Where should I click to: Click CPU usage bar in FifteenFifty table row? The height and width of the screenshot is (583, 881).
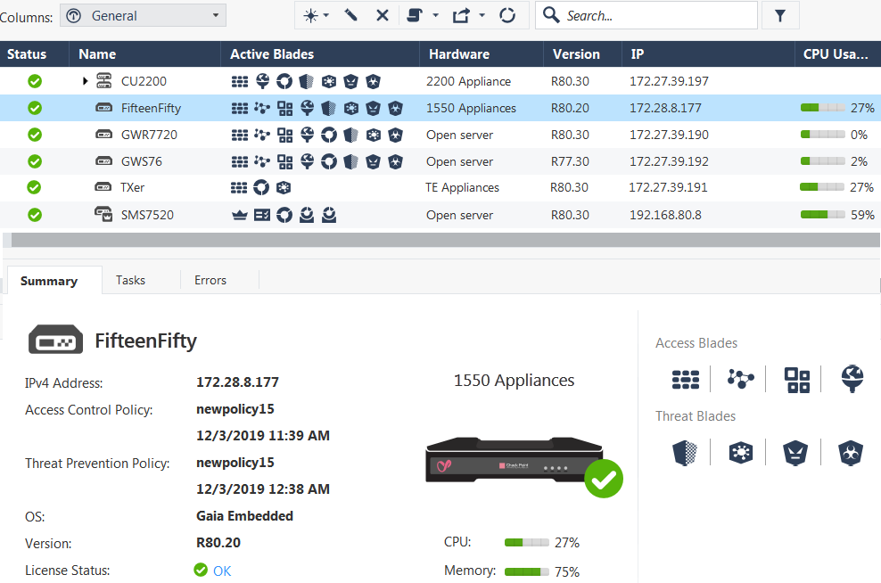tap(822, 107)
